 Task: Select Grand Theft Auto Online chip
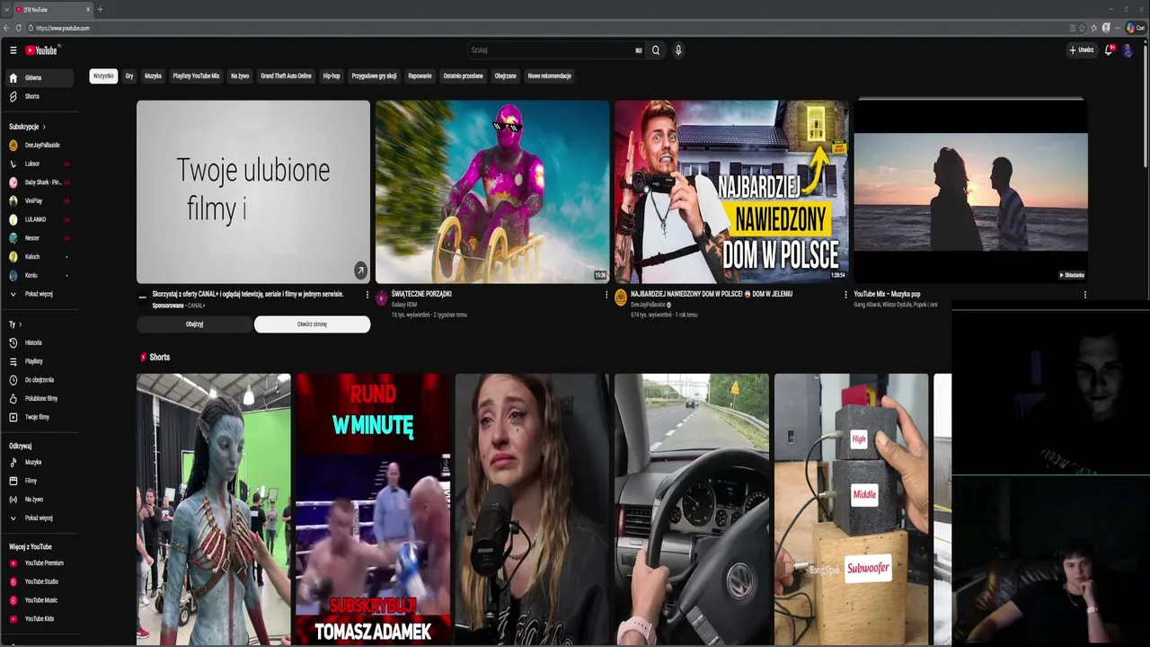[286, 76]
